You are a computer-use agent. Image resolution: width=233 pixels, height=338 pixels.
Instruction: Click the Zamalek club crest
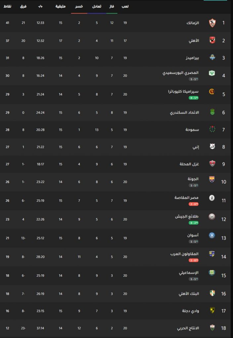point(212,23)
